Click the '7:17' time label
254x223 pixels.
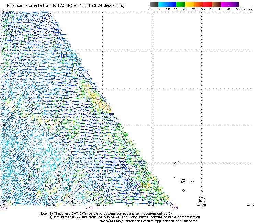pos(3,208)
